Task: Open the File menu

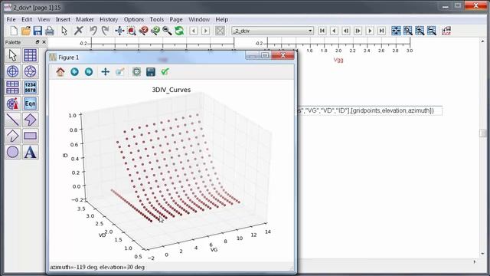Action: tap(11, 19)
